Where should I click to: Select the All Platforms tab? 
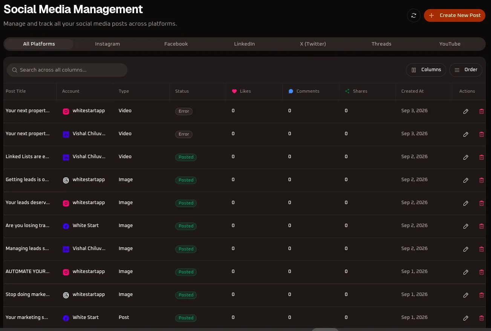(x=39, y=44)
